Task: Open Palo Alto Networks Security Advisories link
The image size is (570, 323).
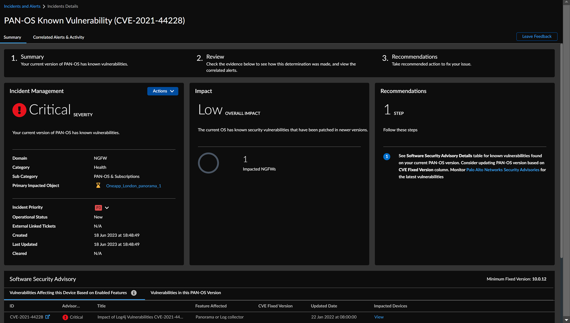Action: pyautogui.click(x=503, y=170)
